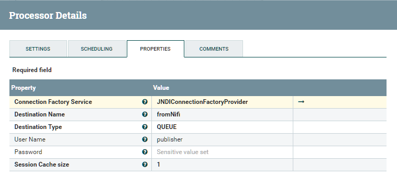The width and height of the screenshot is (397, 188).
Task: Click help icon for Connection Factory Service
Action: [x=145, y=102]
